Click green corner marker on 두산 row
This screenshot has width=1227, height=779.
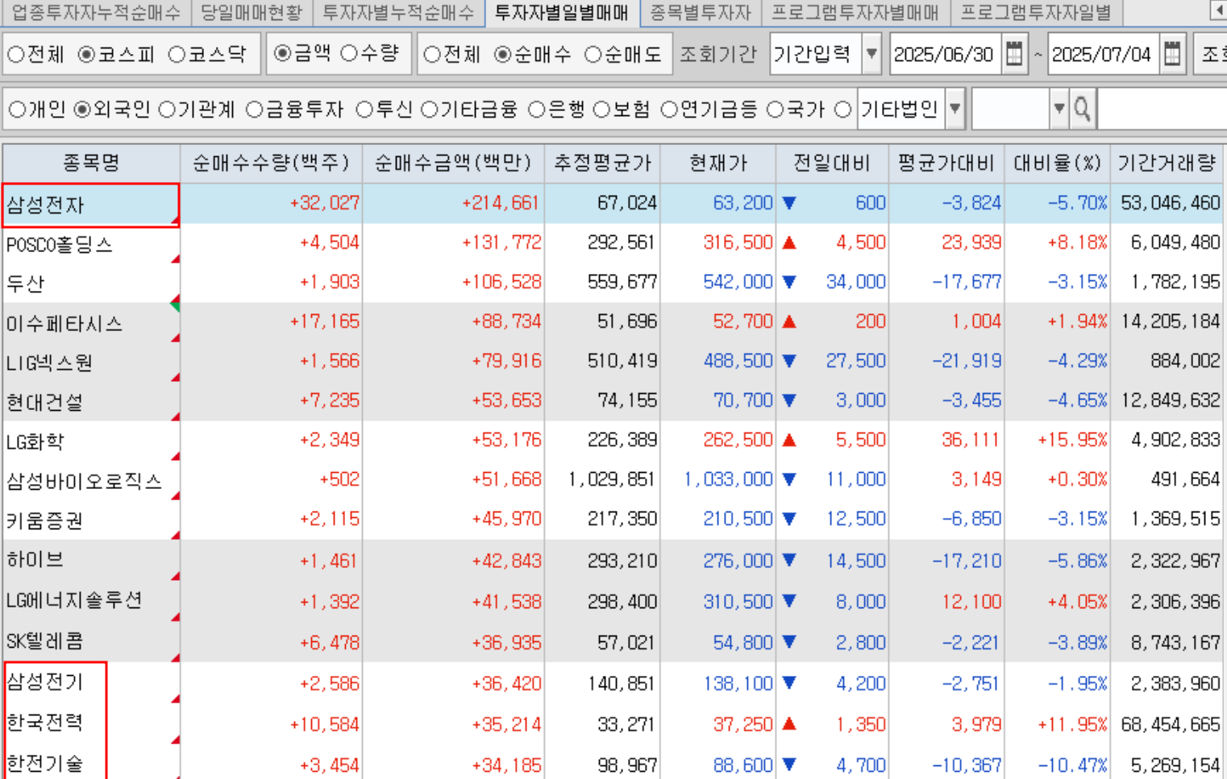tap(175, 304)
